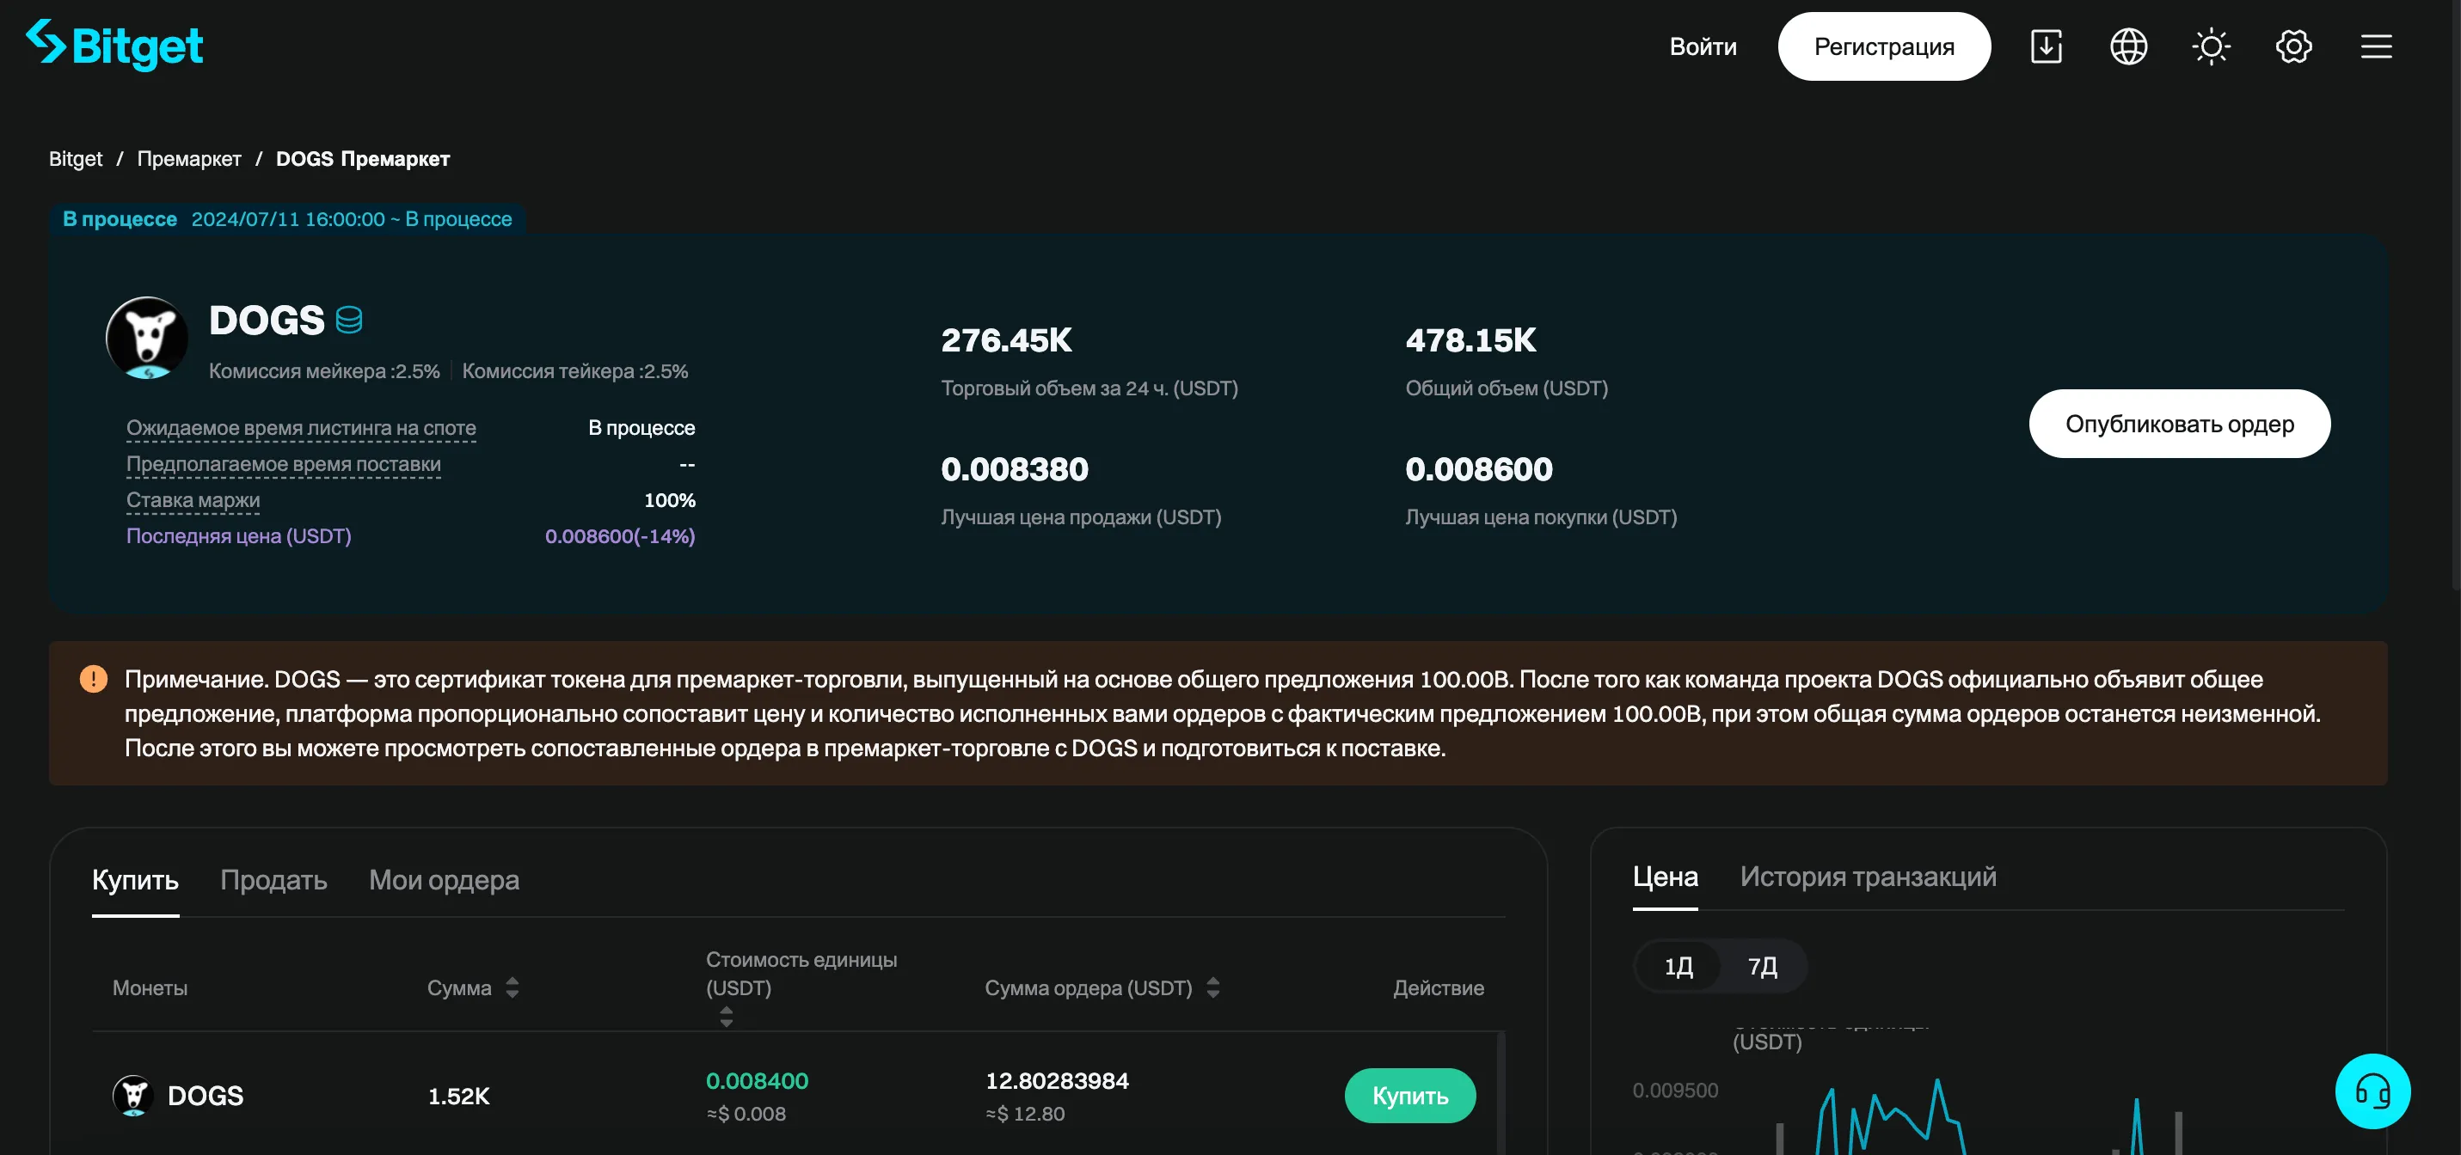2461x1155 pixels.
Task: Open the hamburger menu
Action: [x=2376, y=46]
